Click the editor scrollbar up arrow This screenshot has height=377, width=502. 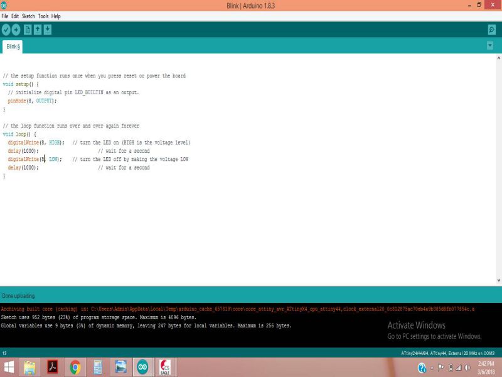498,58
